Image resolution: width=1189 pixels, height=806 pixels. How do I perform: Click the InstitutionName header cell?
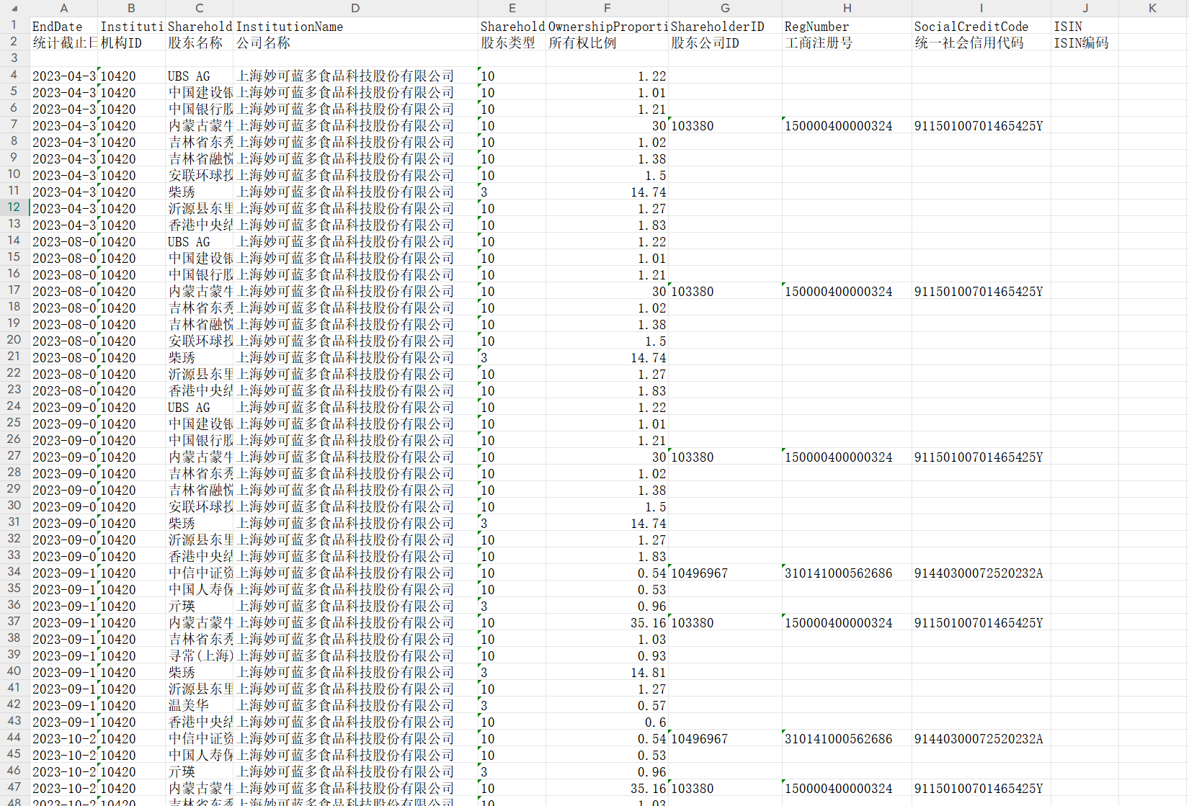[355, 27]
